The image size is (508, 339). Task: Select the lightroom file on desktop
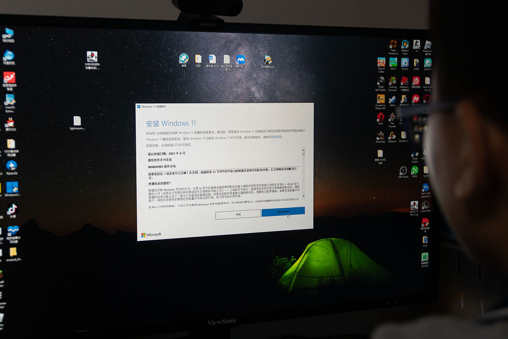click(77, 121)
